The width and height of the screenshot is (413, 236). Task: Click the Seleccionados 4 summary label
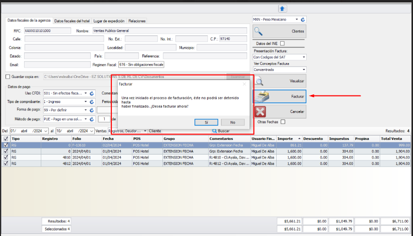(57, 229)
